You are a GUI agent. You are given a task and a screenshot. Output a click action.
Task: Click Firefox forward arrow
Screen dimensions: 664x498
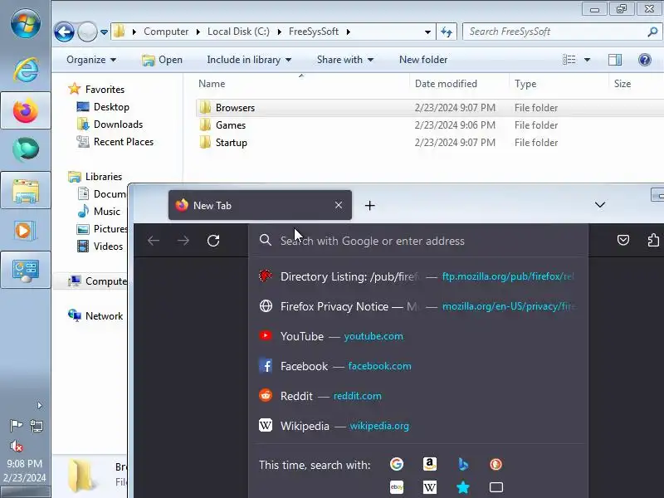(183, 241)
